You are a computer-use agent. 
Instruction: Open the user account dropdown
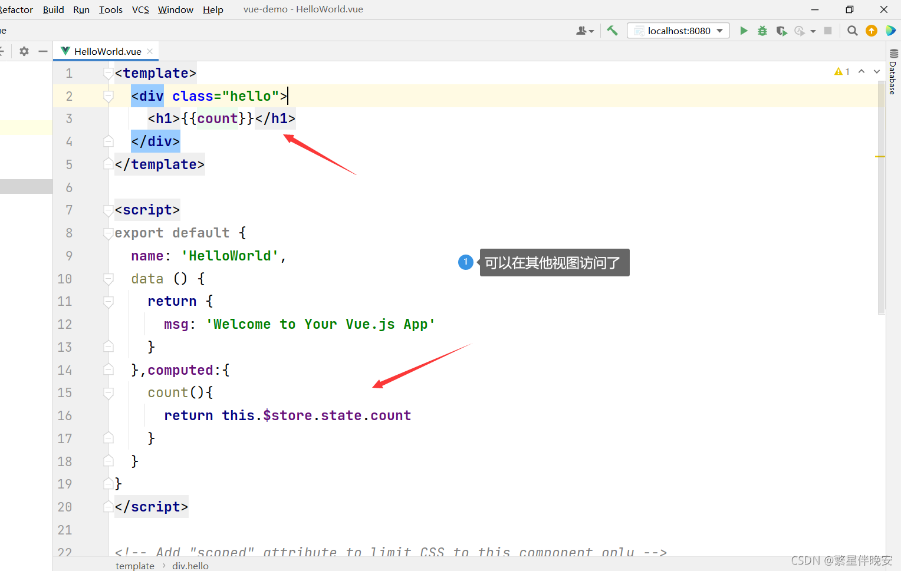point(585,31)
